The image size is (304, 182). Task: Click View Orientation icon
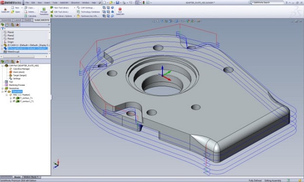[171, 21]
